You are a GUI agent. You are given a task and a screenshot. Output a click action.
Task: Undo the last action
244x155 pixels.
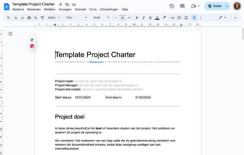[x=16, y=18]
